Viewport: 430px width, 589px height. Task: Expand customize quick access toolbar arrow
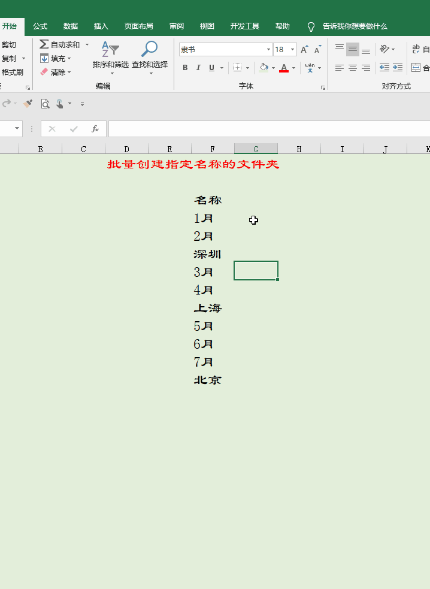82,104
